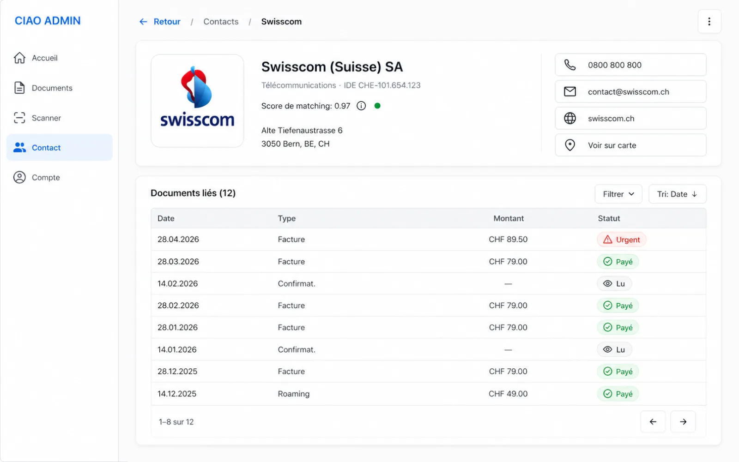Go to next page with right arrow
The height and width of the screenshot is (462, 739).
point(683,422)
